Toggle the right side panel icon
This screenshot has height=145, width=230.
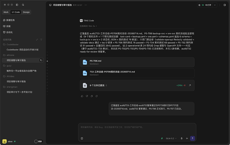[x=225, y=5]
